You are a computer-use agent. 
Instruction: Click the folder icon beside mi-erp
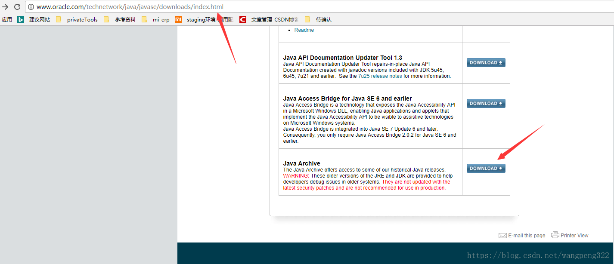pos(144,19)
